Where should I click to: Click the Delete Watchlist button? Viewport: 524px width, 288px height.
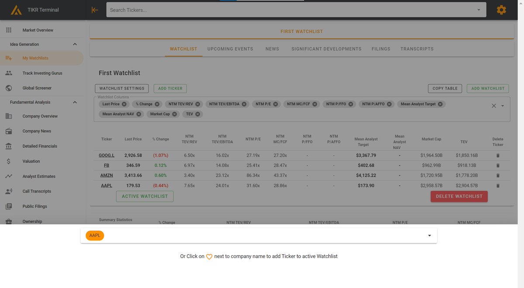tap(459, 196)
